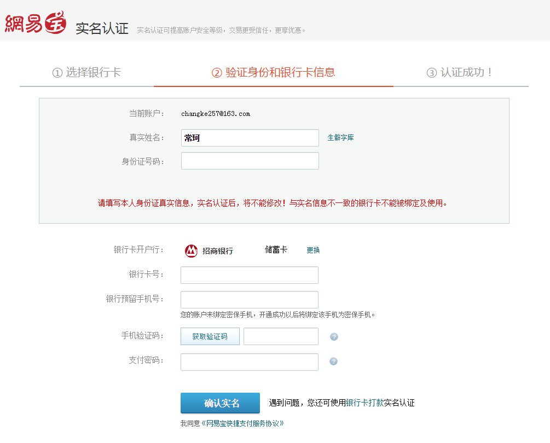This screenshot has height=443, width=550.
Task: Click the 实名认证 page title
Action: click(x=102, y=28)
